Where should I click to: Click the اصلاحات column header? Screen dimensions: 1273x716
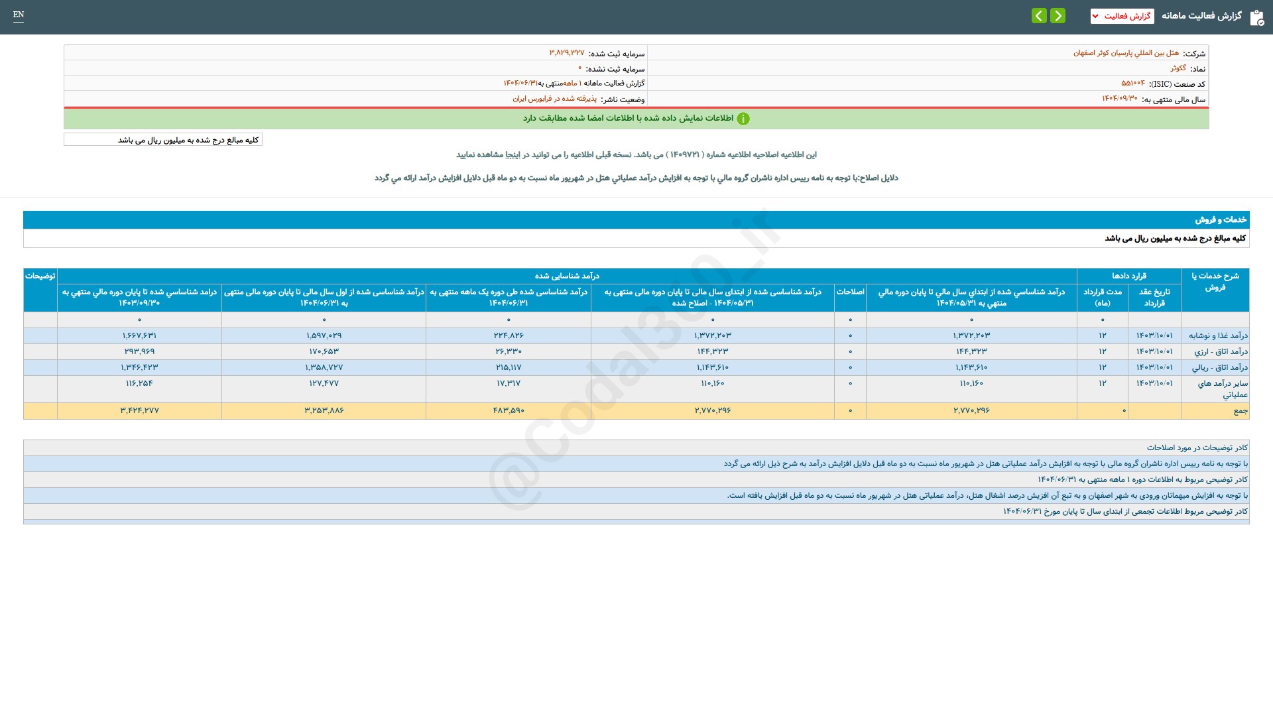[849, 292]
